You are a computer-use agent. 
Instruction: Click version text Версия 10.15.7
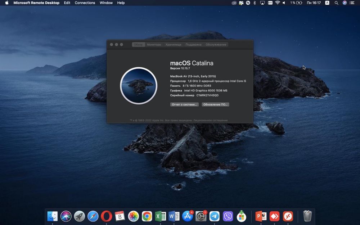(180, 68)
